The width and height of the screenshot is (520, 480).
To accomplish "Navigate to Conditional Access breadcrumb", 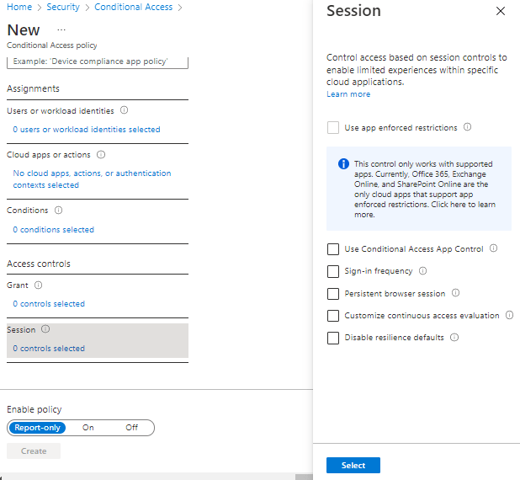I will tap(133, 7).
